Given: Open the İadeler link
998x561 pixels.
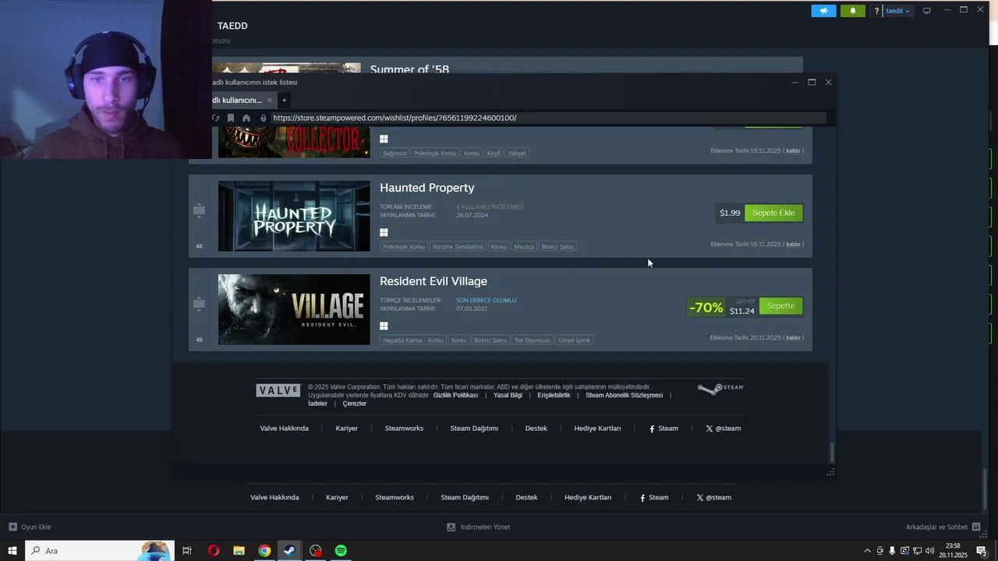Looking at the screenshot, I should point(317,404).
